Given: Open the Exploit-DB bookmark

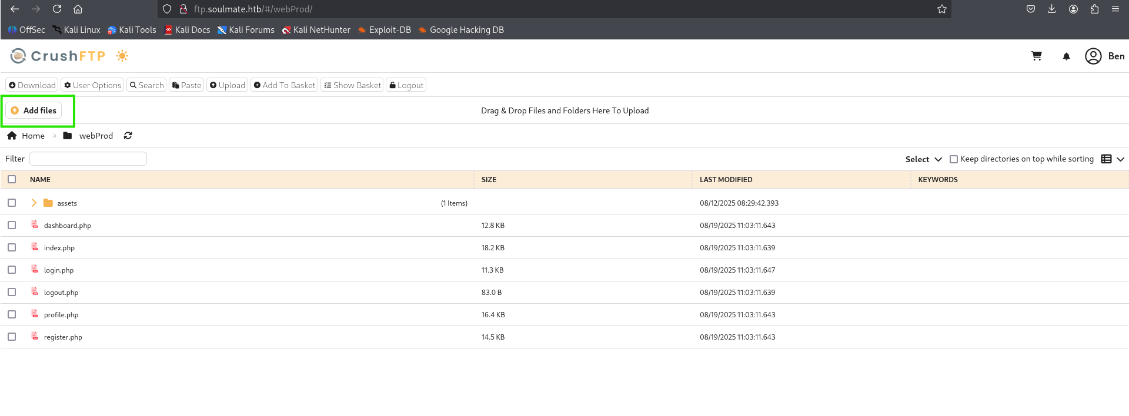Looking at the screenshot, I should (x=384, y=30).
